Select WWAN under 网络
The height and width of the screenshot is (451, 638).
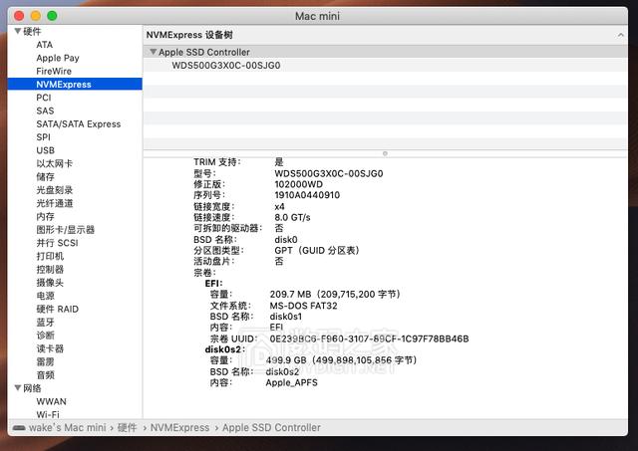coord(51,401)
